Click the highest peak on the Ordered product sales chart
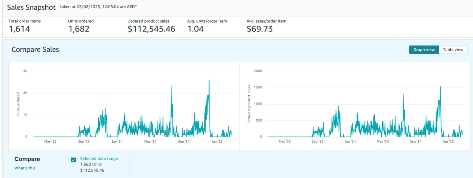The height and width of the screenshot is (178, 473). coord(440,86)
